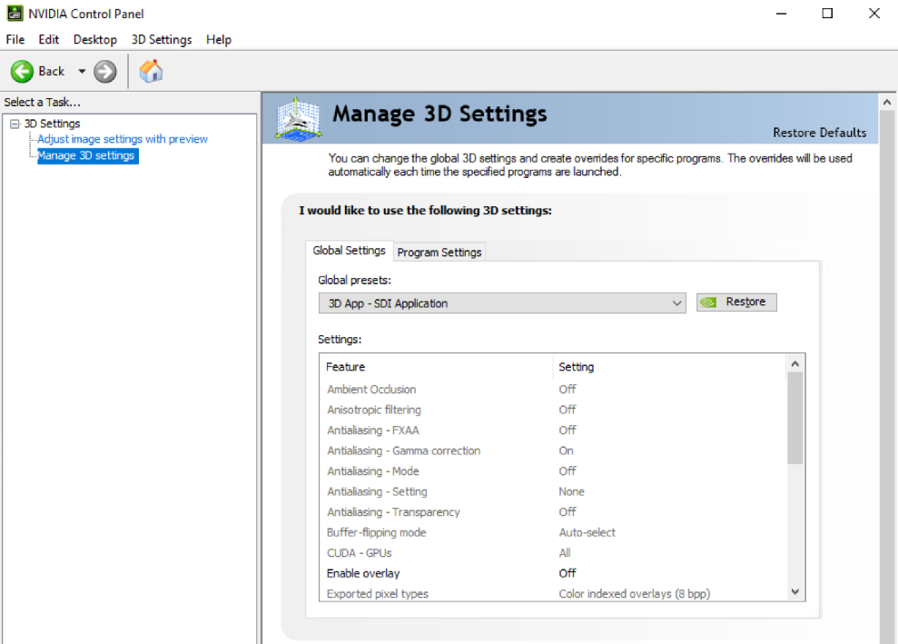Click the Restore Defaults link
The height and width of the screenshot is (644, 898).
820,133
